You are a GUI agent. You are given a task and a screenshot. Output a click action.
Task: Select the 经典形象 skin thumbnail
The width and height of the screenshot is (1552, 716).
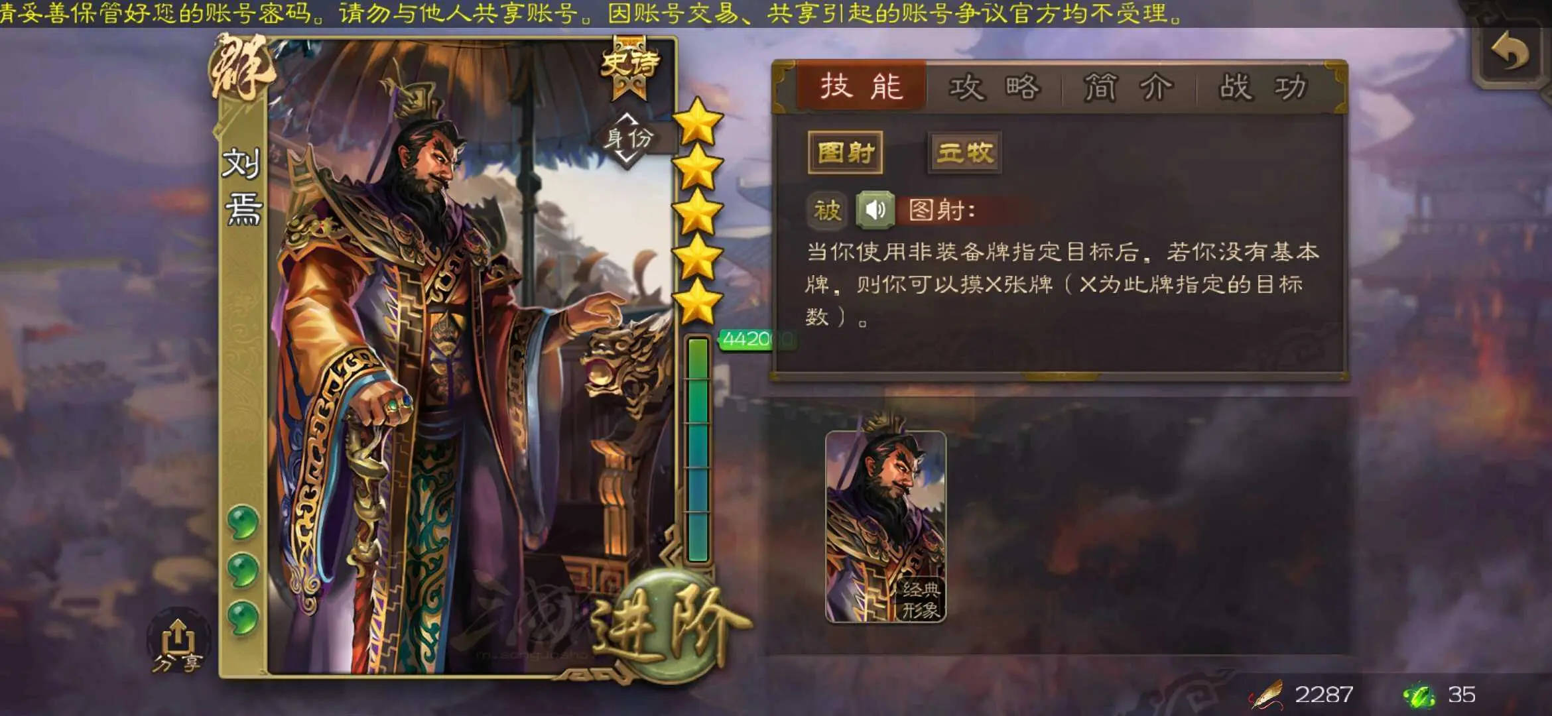885,527
